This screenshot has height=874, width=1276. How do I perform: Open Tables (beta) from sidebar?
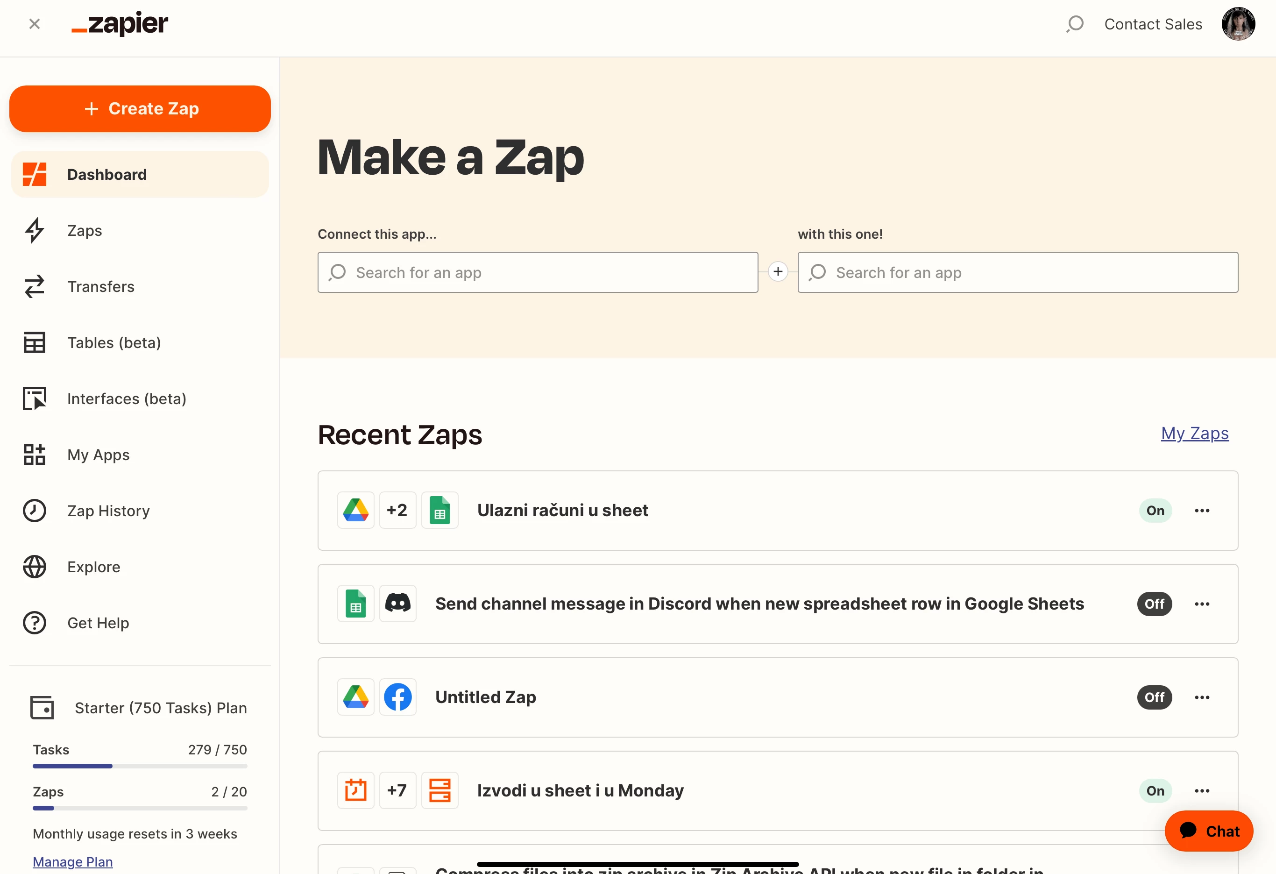click(x=113, y=342)
